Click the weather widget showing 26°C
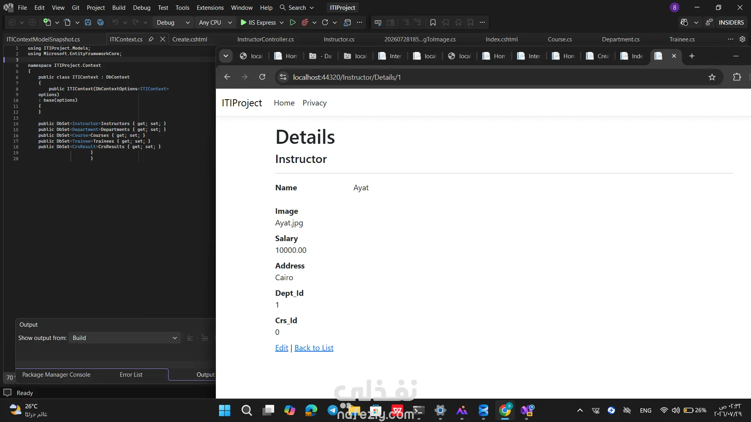This screenshot has width=751, height=422. pyautogui.click(x=28, y=410)
